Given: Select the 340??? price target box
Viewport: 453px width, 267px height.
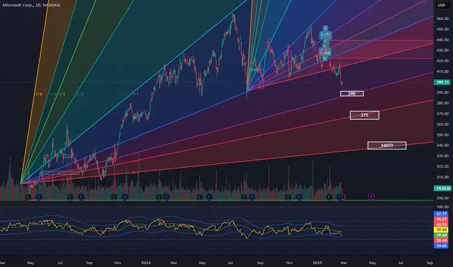Looking at the screenshot, I should (x=387, y=146).
